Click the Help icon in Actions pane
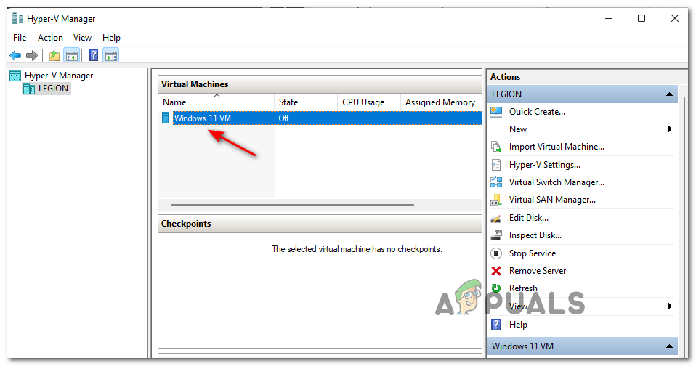Viewport: 696px width, 366px height. point(496,325)
